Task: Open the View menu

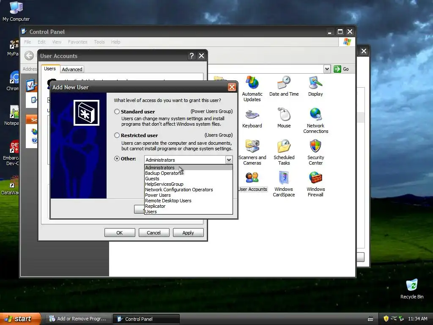Action: [57, 42]
